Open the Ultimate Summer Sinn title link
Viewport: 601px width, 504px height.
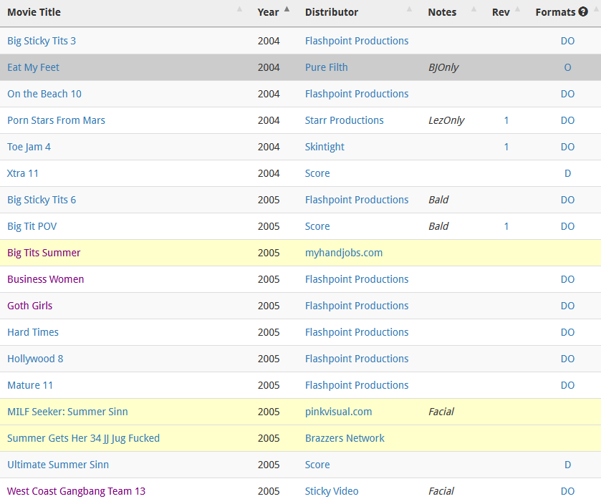pos(58,465)
